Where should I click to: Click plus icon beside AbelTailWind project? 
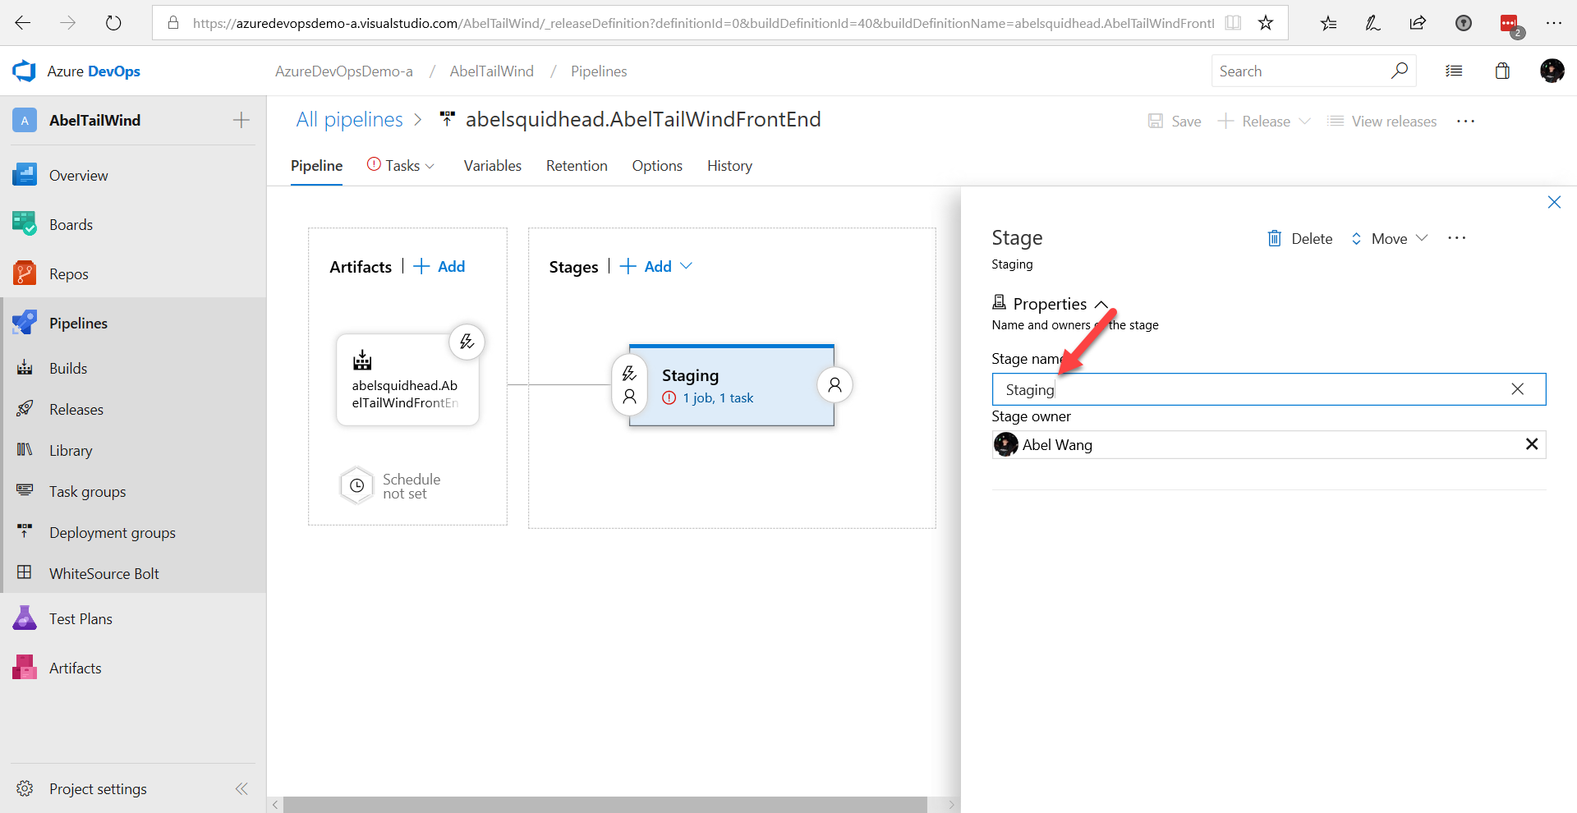pyautogui.click(x=241, y=121)
